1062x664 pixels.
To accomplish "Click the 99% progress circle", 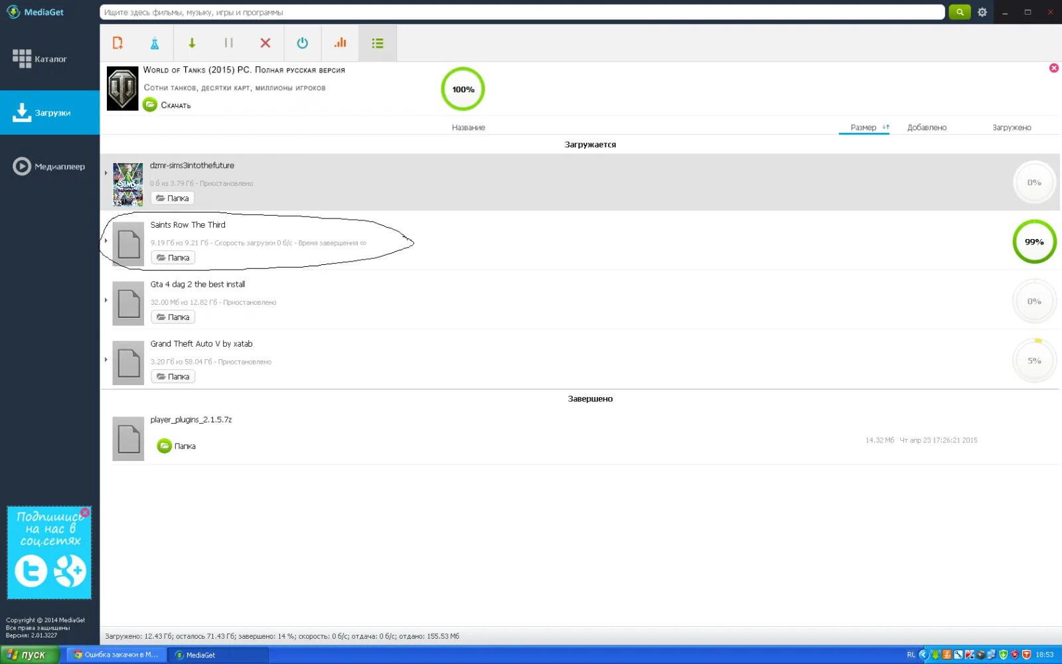I will pos(1034,242).
